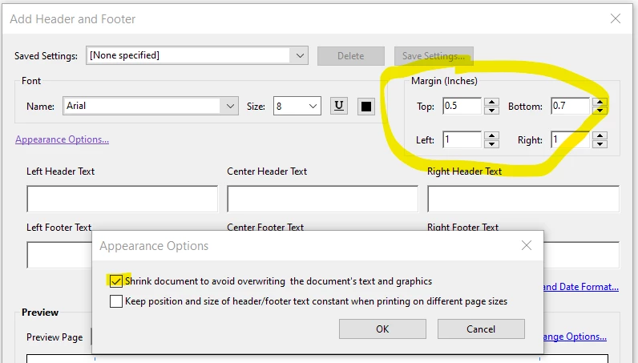Open the Date Format link
The image size is (638, 363).
(581, 287)
